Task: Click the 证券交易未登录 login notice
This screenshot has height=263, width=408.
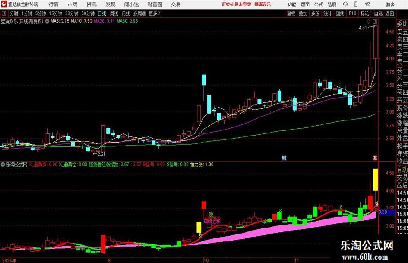Action: pos(237,4)
